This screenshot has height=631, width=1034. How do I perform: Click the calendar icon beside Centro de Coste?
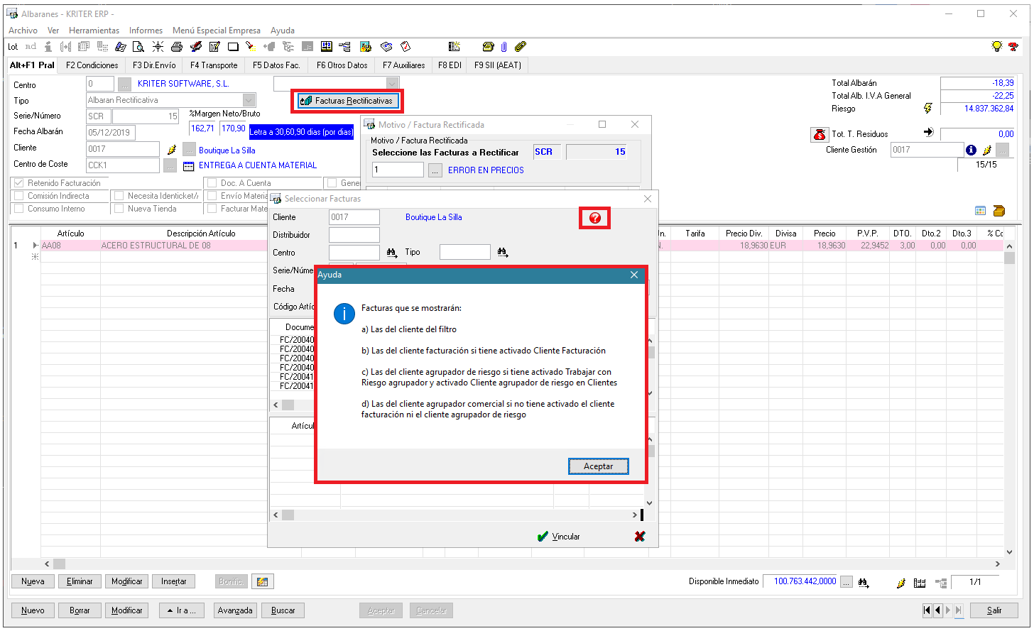tap(188, 166)
